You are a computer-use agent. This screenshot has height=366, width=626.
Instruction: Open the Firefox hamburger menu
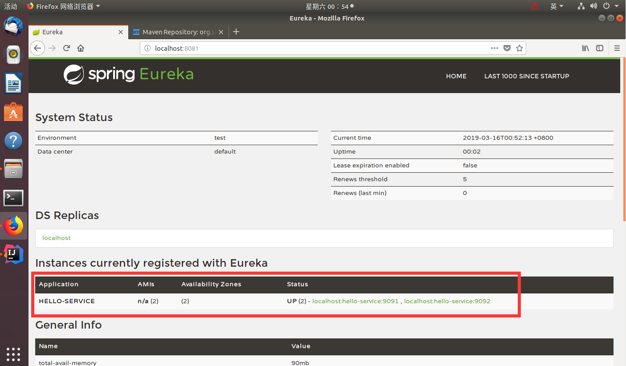coord(617,48)
